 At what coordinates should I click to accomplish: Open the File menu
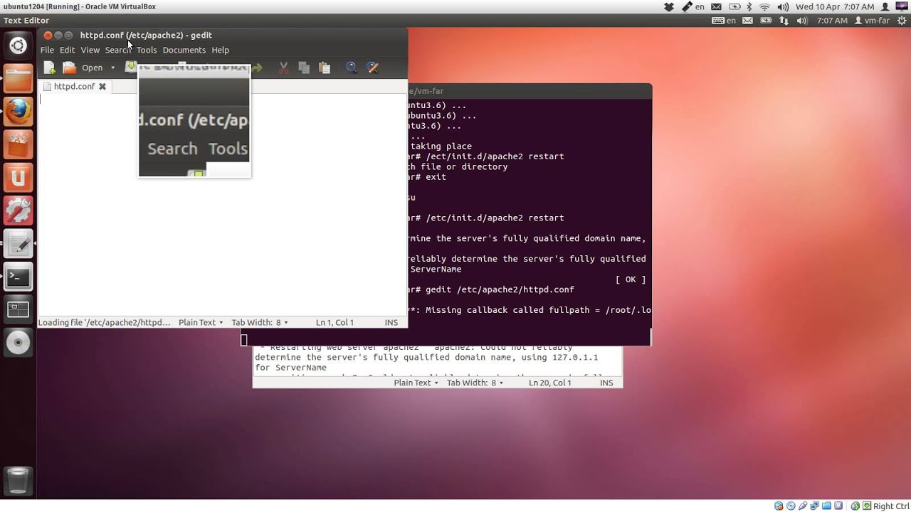pyautogui.click(x=47, y=50)
